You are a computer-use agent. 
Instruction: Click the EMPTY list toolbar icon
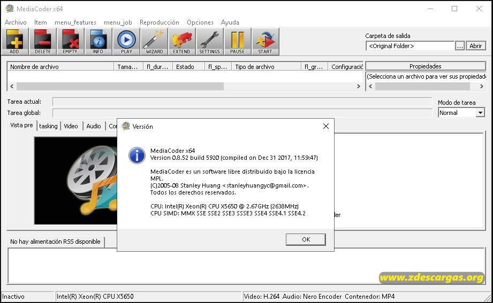point(71,42)
